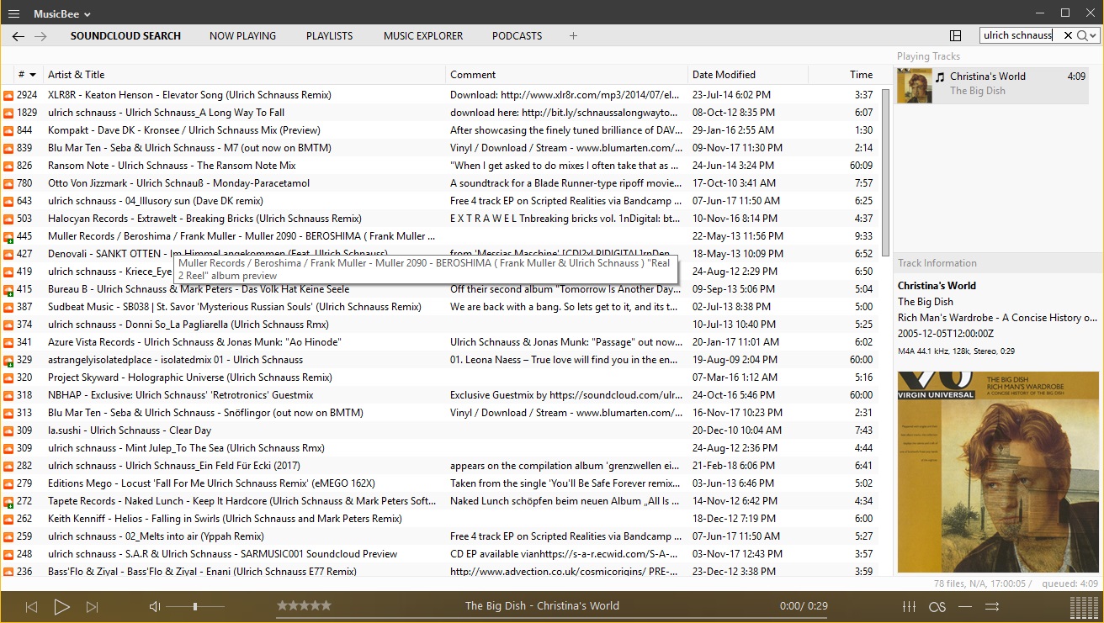Screen dimensions: 1104x623
Task: Select Donni So_La Pagliarella row
Action: click(x=438, y=325)
